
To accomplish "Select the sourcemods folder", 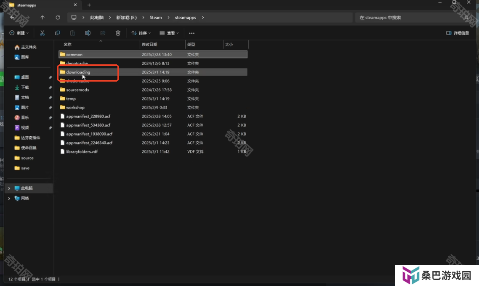I will [x=153, y=90].
